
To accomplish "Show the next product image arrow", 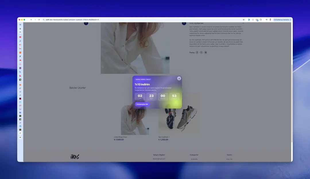I will point(184,23).
